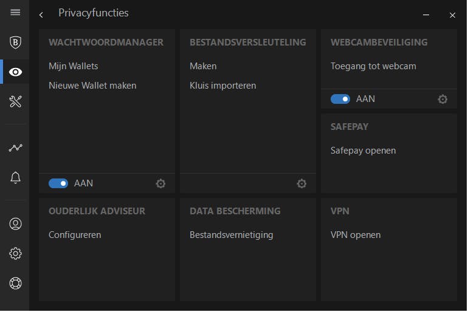The image size is (468, 312).
Task: Go back using the arrow beside Privacyfuncties
Action: click(41, 15)
